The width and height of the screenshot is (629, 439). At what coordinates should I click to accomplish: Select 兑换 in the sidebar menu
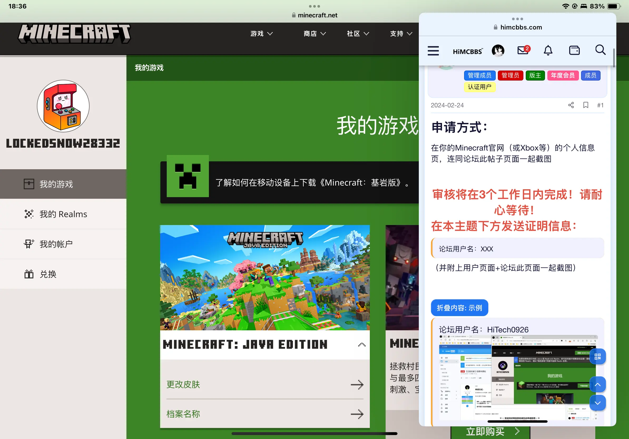click(48, 274)
